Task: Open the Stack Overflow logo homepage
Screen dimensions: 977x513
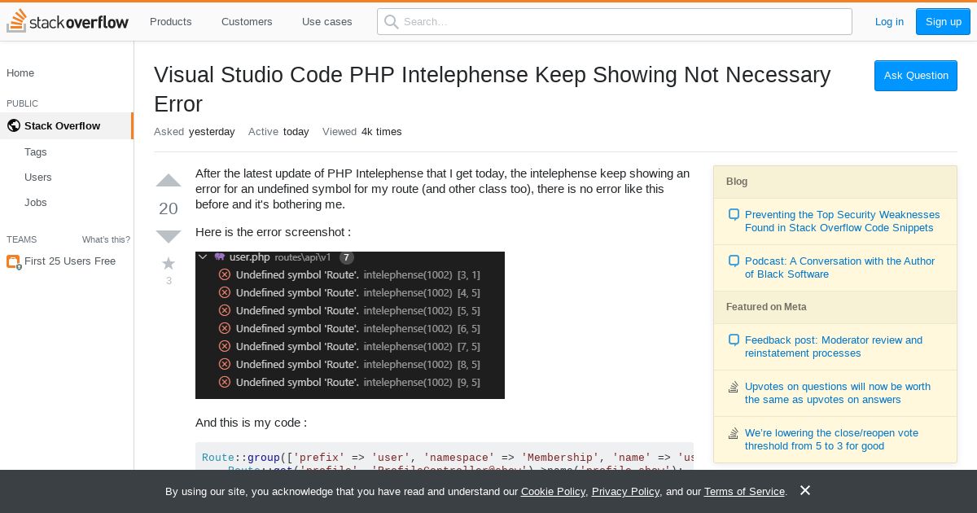Action: pos(68,21)
